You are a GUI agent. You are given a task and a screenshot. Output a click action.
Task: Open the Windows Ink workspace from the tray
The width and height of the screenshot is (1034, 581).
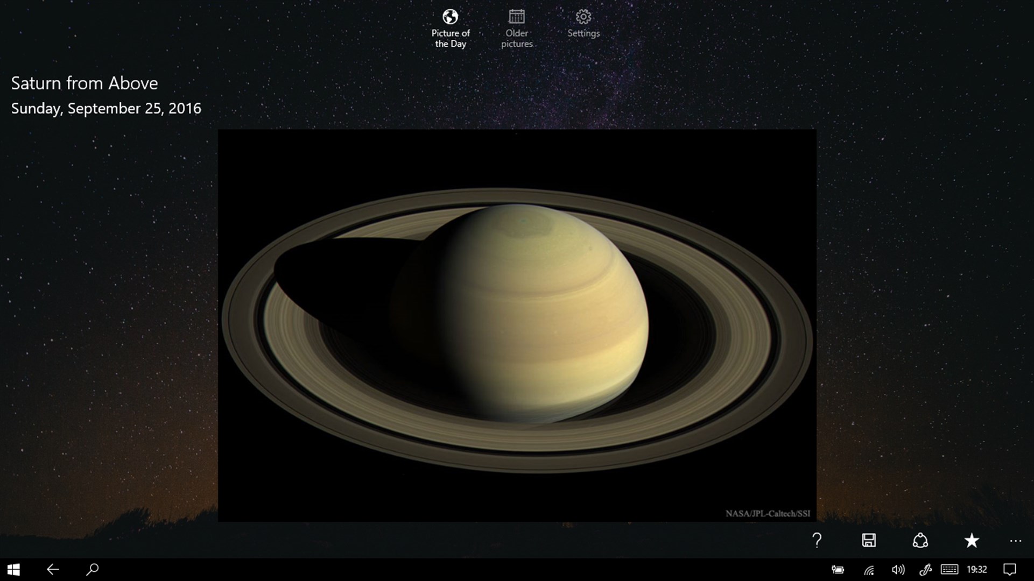[x=925, y=569]
